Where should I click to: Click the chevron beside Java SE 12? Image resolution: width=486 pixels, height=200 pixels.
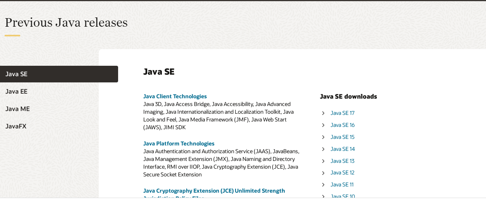323,173
